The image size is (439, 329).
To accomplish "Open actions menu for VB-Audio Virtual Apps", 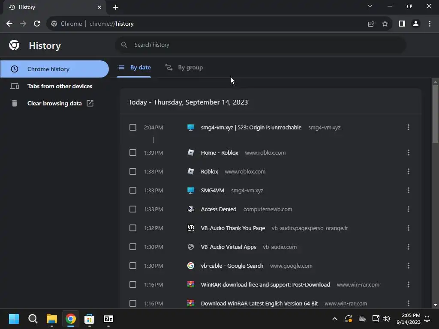I will 409,247.
